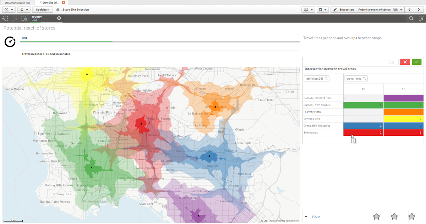Click the red shop marker near Downey
Screen dimensions: 426x224
141,124
